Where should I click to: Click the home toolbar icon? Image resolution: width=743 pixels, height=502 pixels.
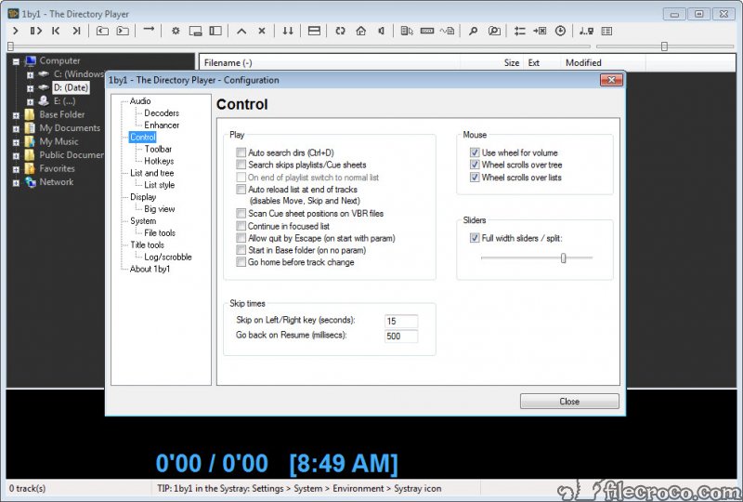tap(361, 31)
